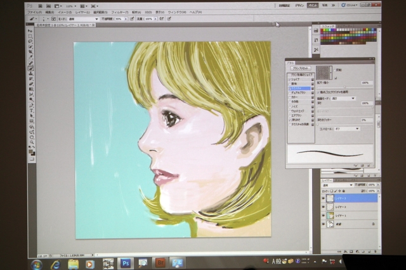This screenshot has height=270, width=406.
Task: Open the ファイル menu
Action: point(35,12)
